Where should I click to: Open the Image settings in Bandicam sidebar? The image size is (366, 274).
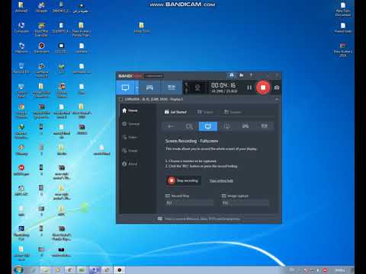point(130,151)
